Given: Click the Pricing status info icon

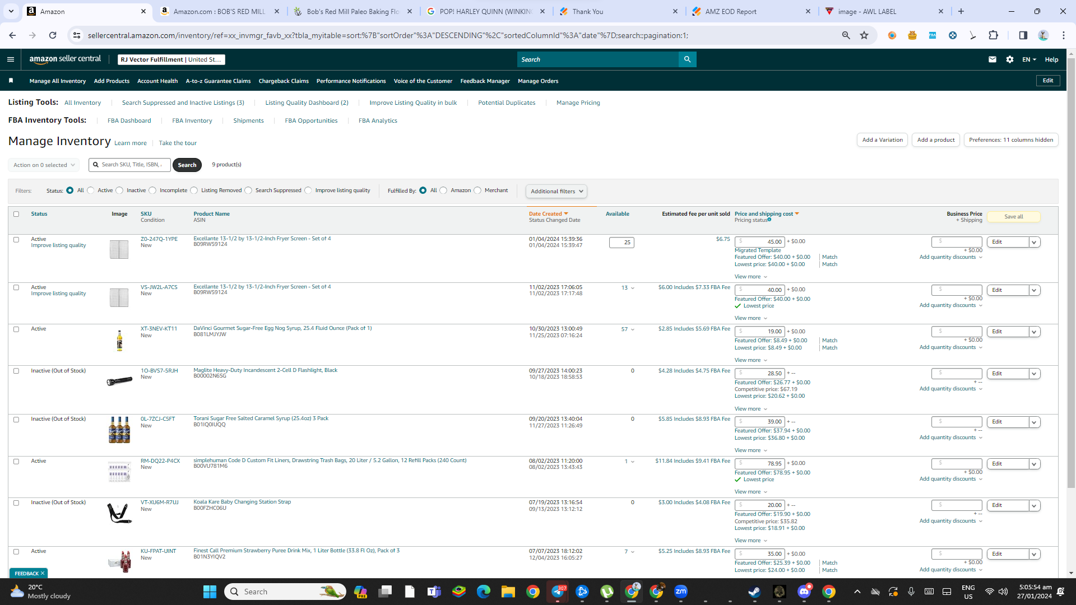Looking at the screenshot, I should click(x=769, y=220).
